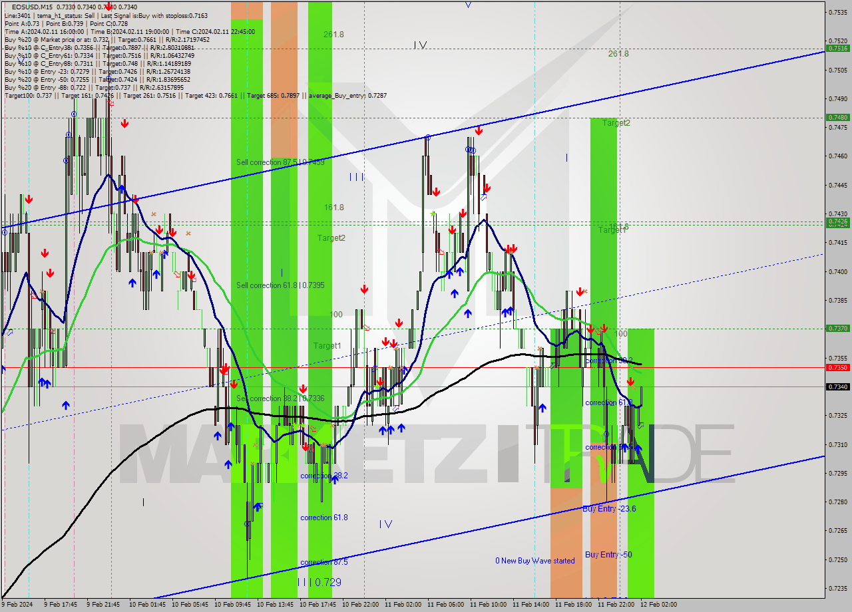Click the '0 New Buy Wave started' text

click(534, 561)
